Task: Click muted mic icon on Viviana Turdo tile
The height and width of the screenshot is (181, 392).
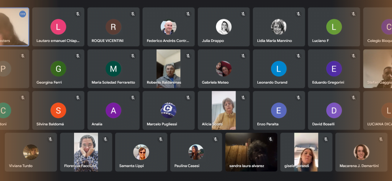Action: point(50,139)
